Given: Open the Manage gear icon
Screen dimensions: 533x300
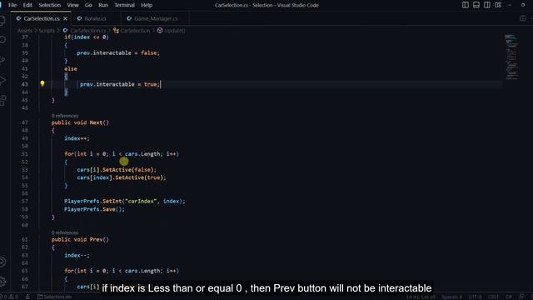Looking at the screenshot, I should coord(2,282).
